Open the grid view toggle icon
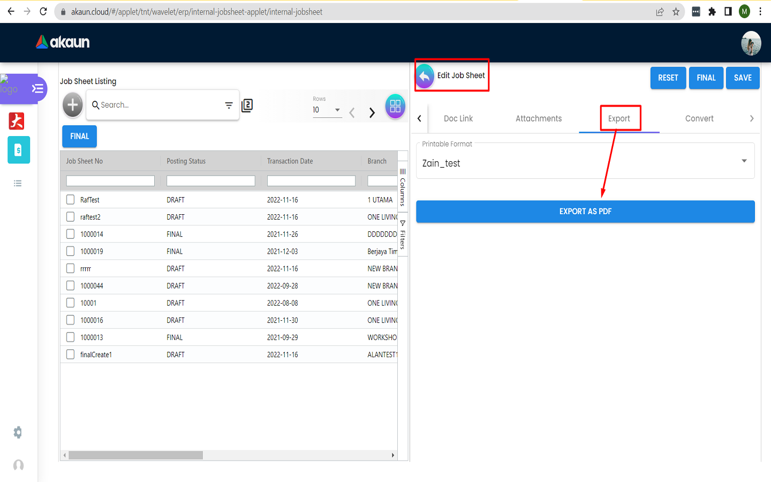Image resolution: width=771 pixels, height=482 pixels. pos(395,106)
